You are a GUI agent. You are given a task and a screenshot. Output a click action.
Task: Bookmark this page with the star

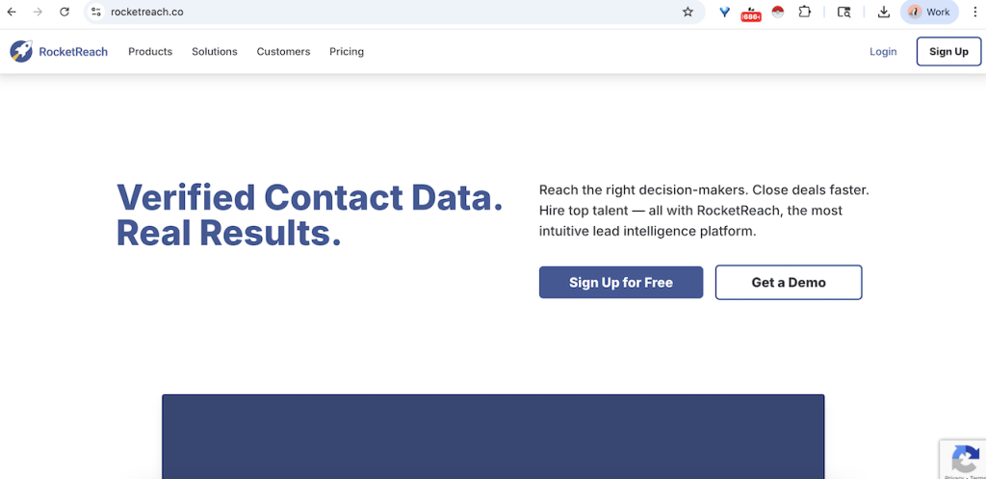pos(688,13)
